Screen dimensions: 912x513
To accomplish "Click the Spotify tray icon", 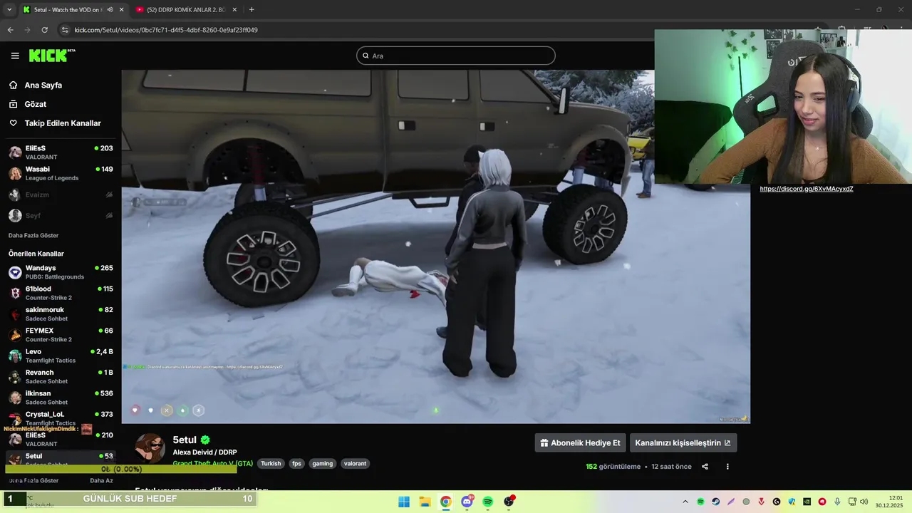I will pyautogui.click(x=700, y=502).
